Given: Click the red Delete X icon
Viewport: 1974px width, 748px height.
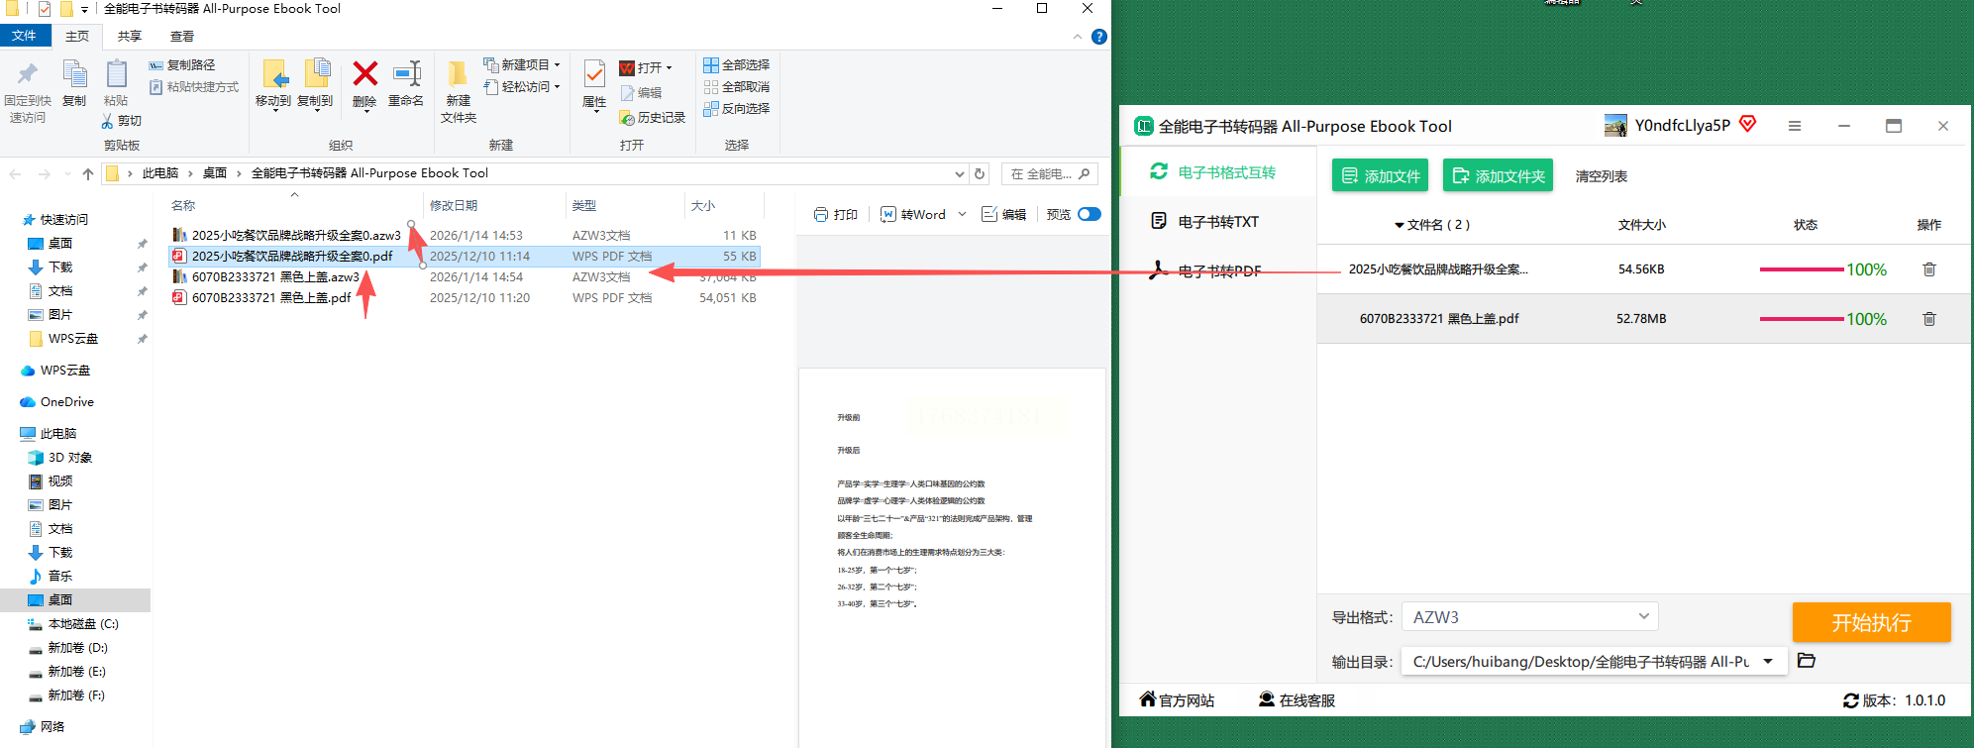Looking at the screenshot, I should [364, 73].
